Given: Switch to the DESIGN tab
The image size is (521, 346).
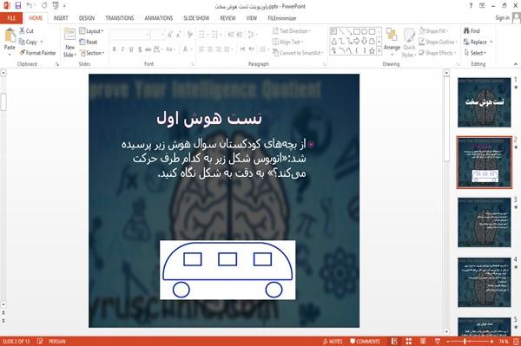Looking at the screenshot, I should click(x=87, y=18).
